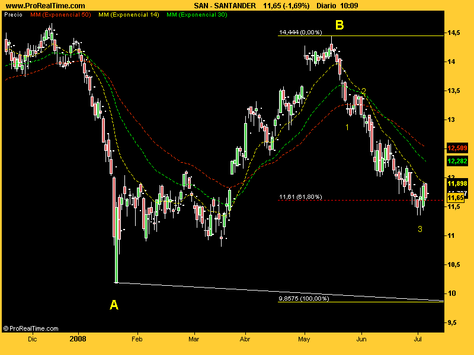
Task: Click the yellow 11,898 price tag
Action: (x=457, y=183)
